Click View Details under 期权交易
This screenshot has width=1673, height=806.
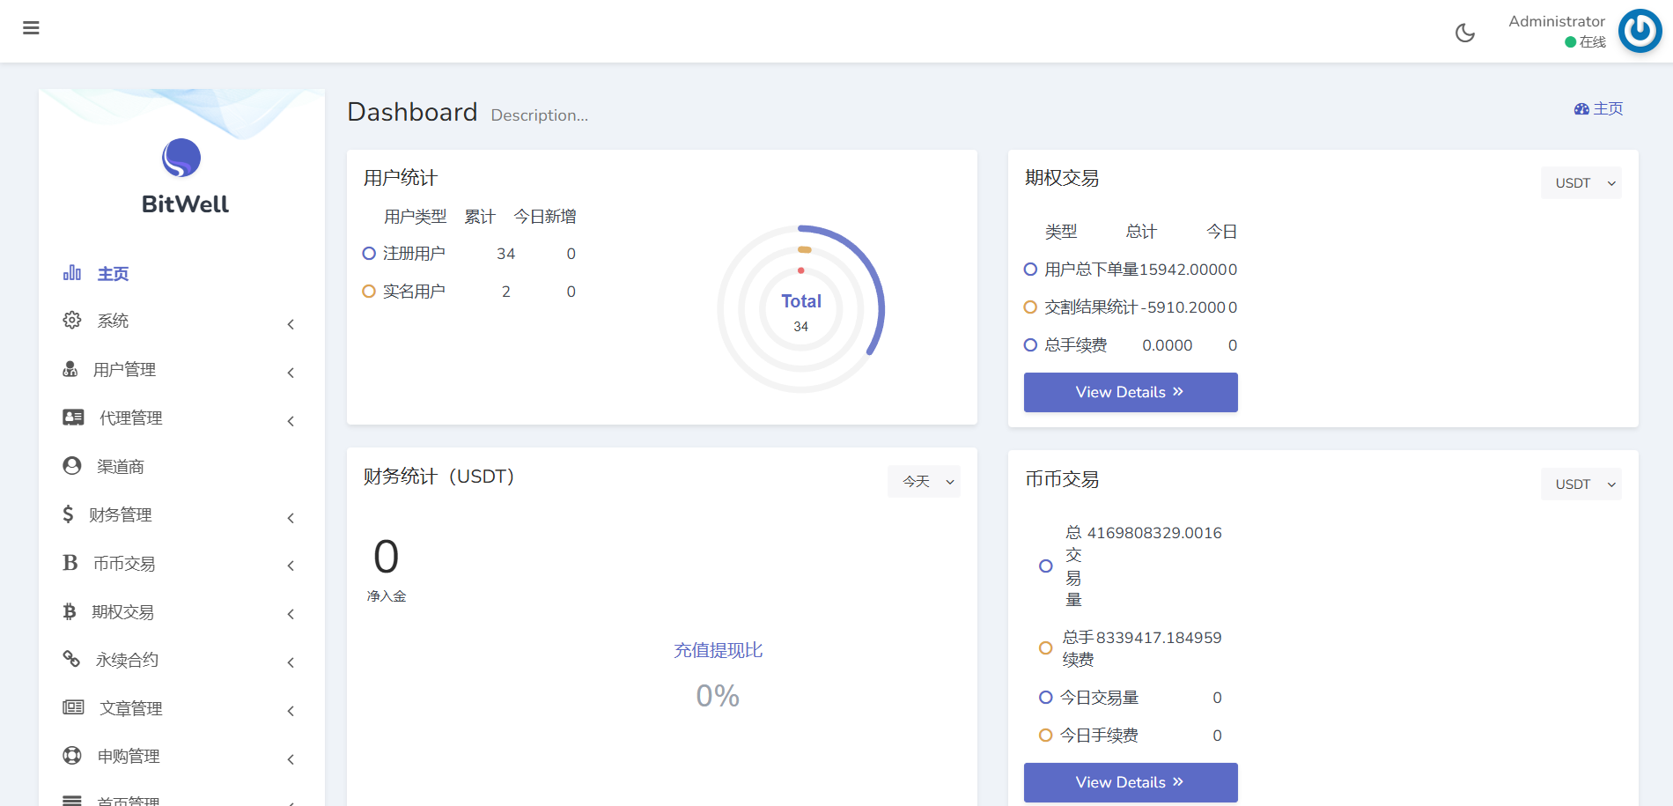coord(1130,392)
